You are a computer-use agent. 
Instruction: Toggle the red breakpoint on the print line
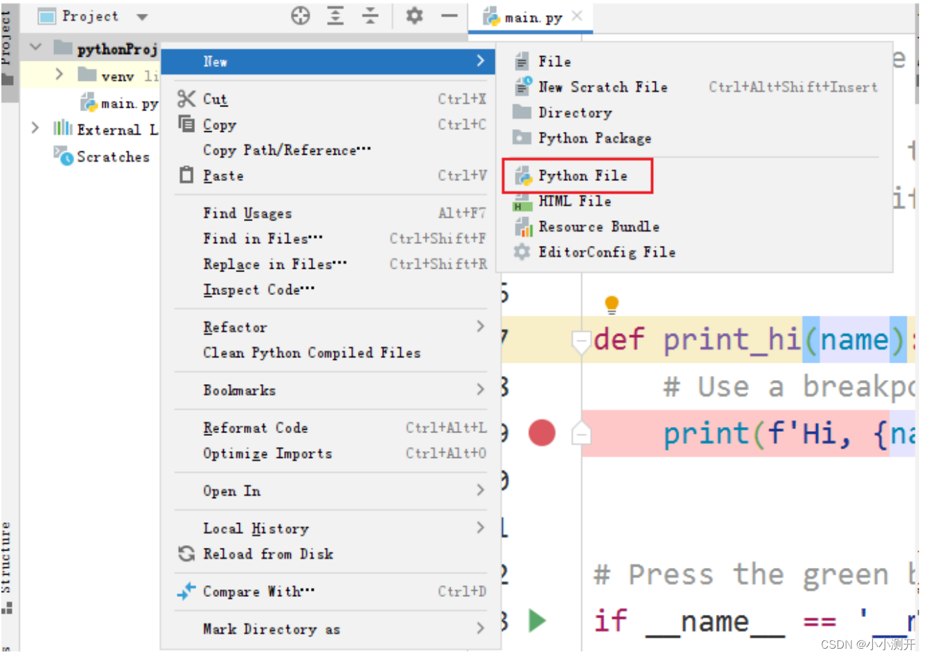[x=542, y=433]
